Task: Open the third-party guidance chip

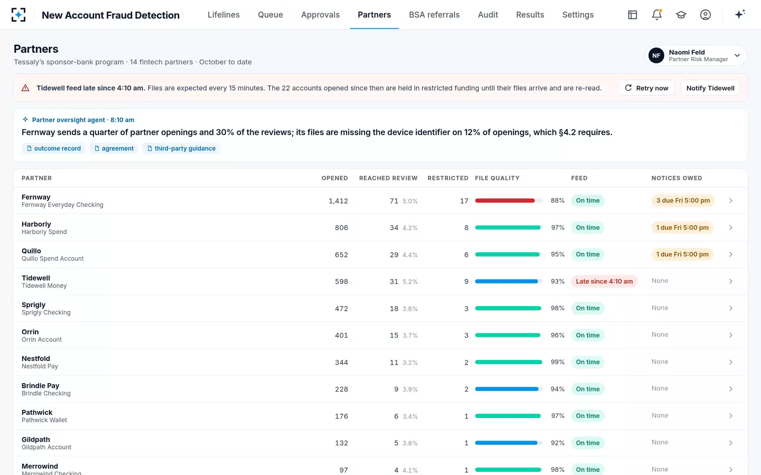Action: pos(181,148)
